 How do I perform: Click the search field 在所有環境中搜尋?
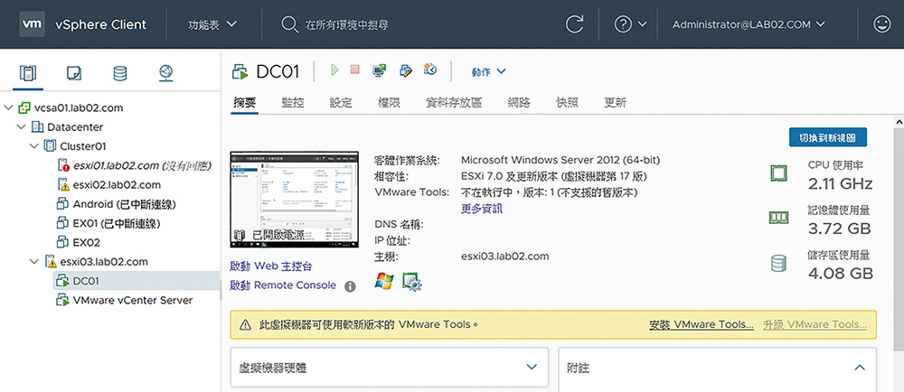[x=346, y=24]
